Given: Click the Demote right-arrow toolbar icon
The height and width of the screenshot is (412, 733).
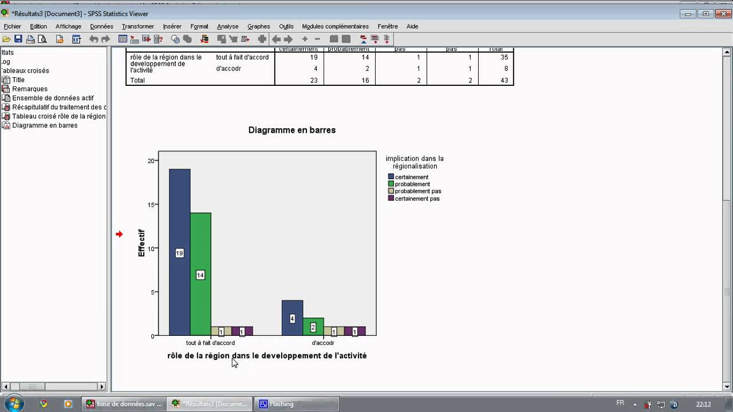Looking at the screenshot, I should (x=288, y=39).
